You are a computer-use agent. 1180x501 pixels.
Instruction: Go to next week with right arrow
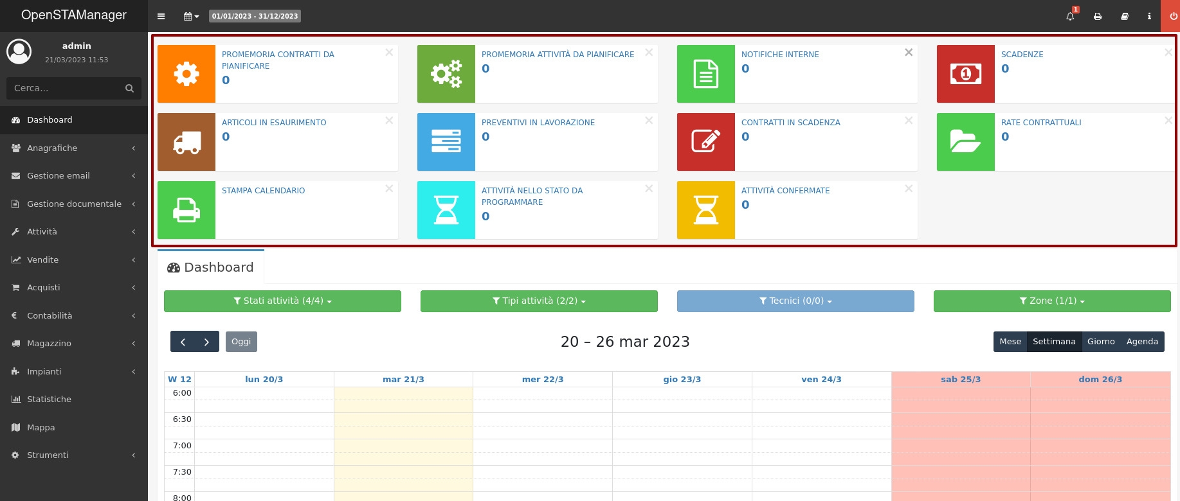206,342
